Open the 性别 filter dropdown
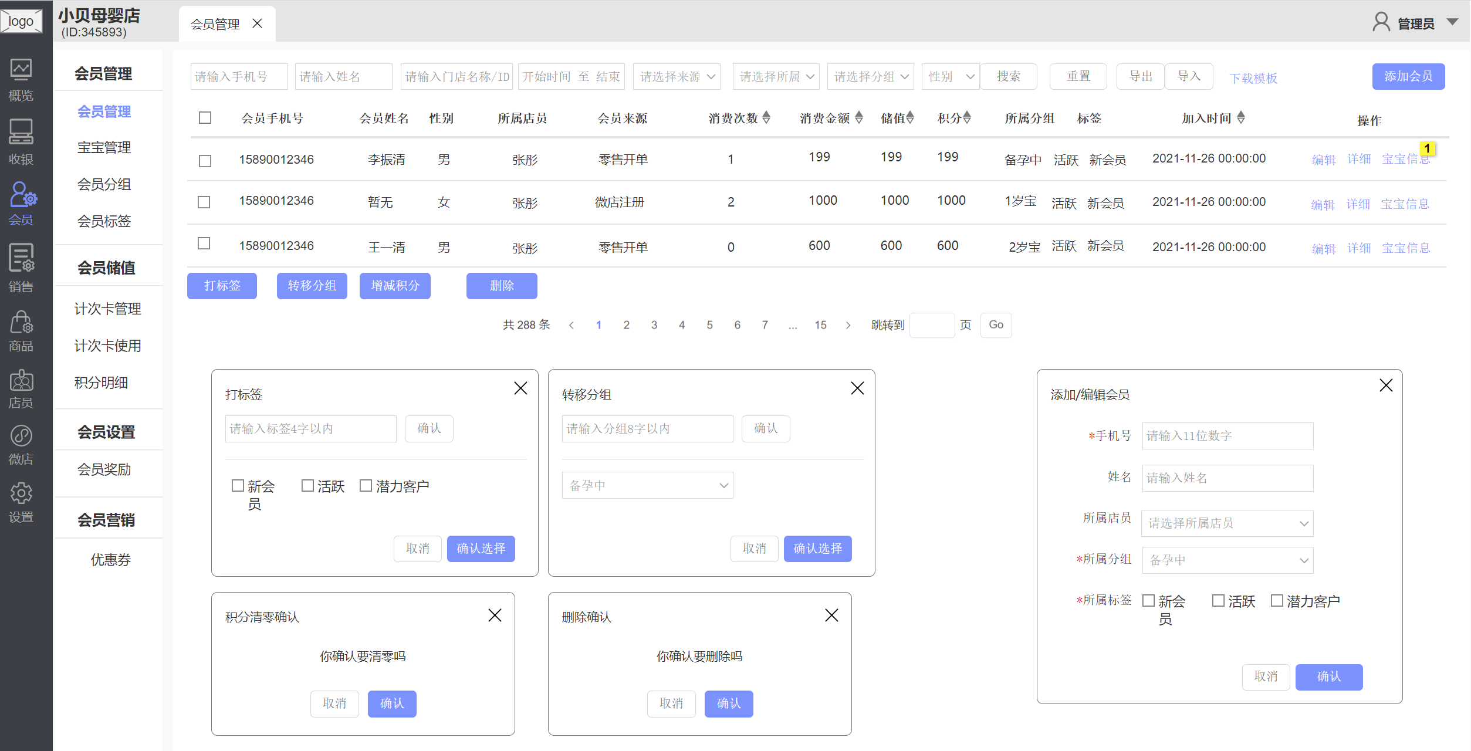The width and height of the screenshot is (1471, 751). coord(951,77)
